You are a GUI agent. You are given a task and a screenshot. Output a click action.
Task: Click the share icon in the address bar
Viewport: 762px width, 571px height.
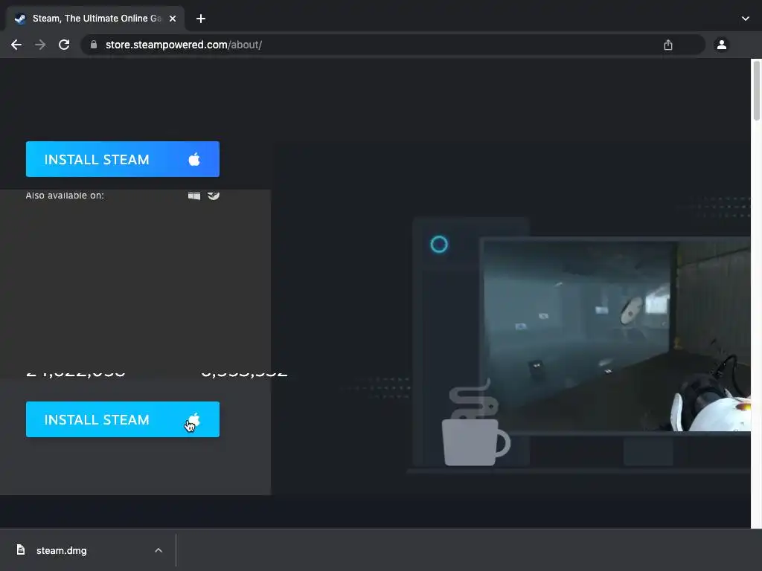[668, 45]
